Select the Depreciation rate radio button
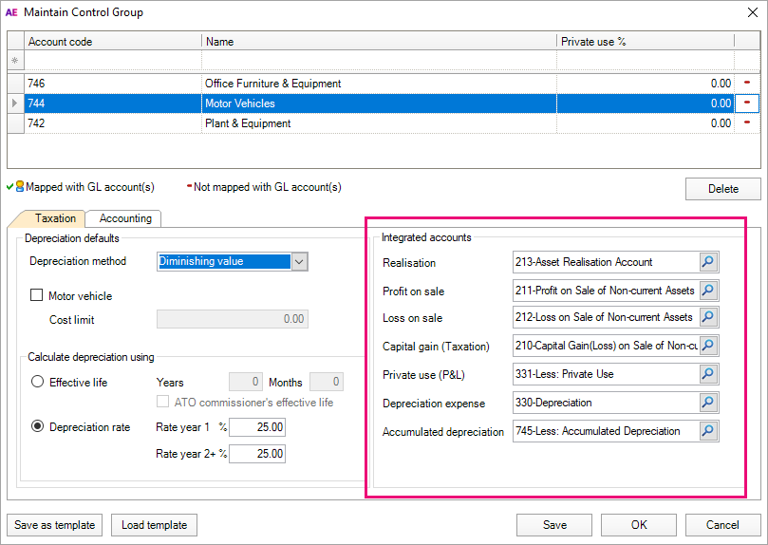The image size is (768, 545). (38, 427)
